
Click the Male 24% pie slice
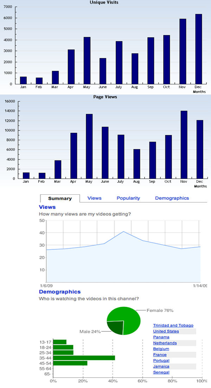pyautogui.click(x=116, y=328)
